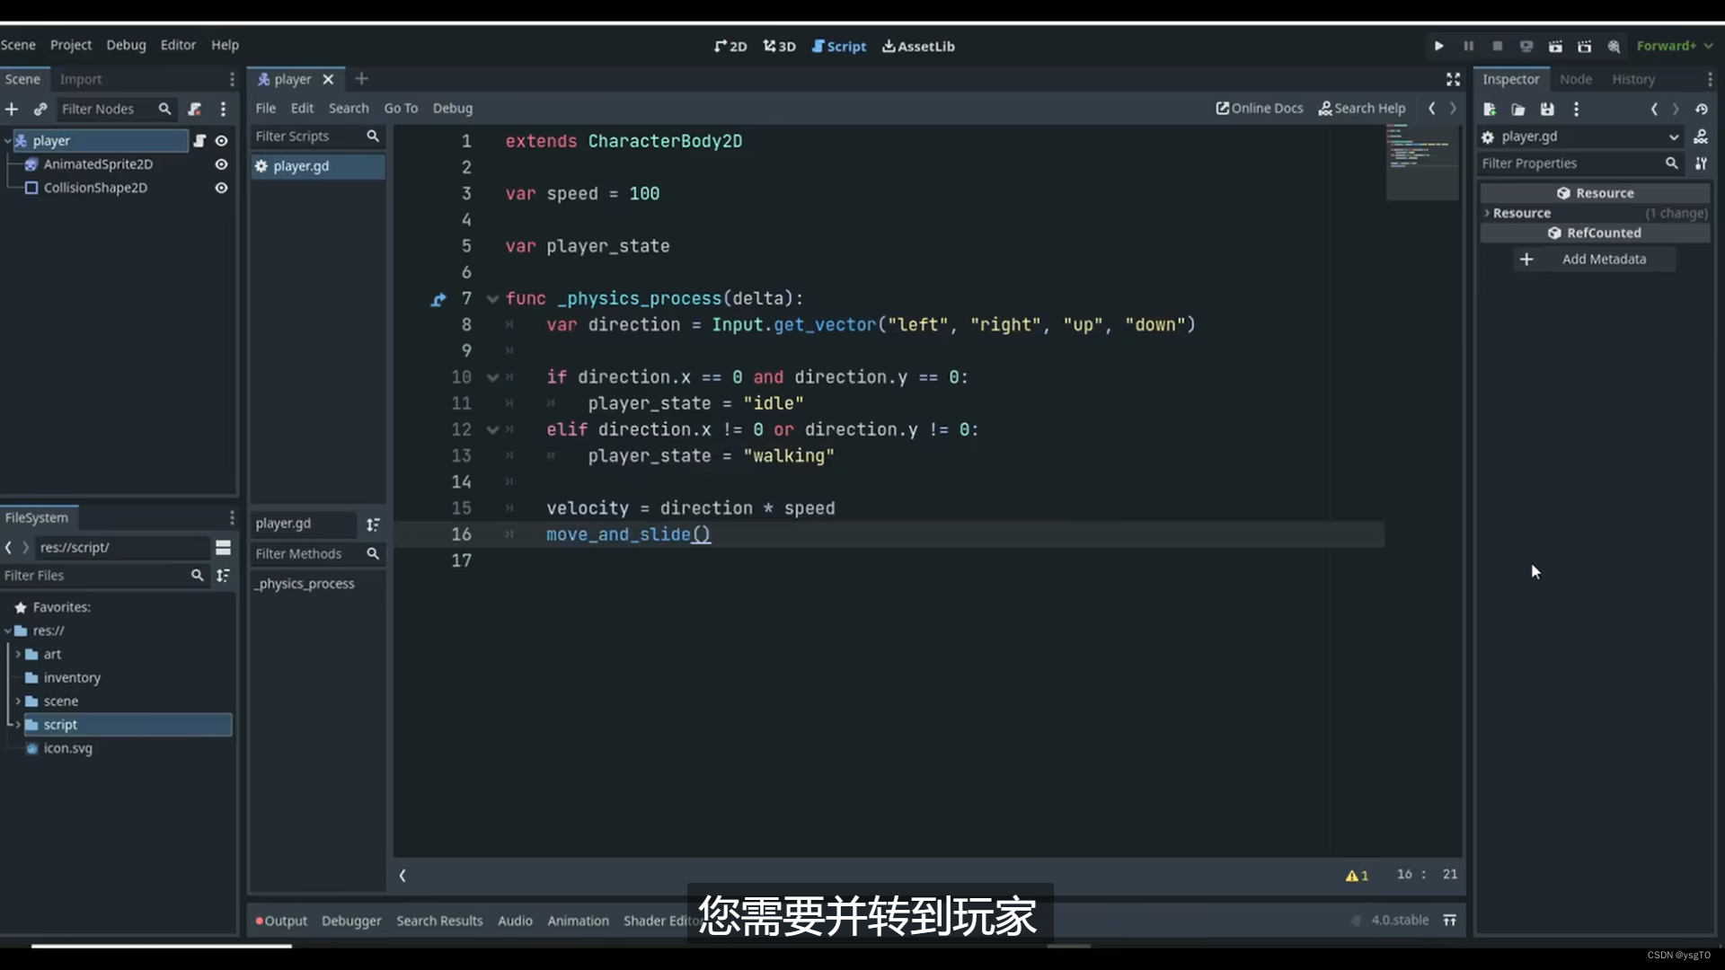Collapse the _physics_process function fold arrow
The width and height of the screenshot is (1725, 970).
tap(492, 299)
